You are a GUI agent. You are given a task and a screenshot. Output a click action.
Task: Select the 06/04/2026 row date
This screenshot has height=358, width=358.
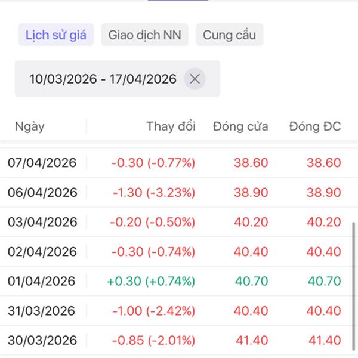point(42,192)
